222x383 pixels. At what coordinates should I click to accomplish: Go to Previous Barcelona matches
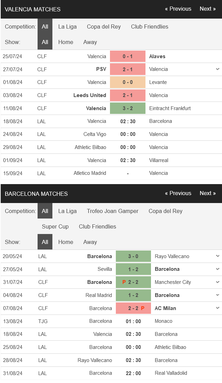coord(178,193)
